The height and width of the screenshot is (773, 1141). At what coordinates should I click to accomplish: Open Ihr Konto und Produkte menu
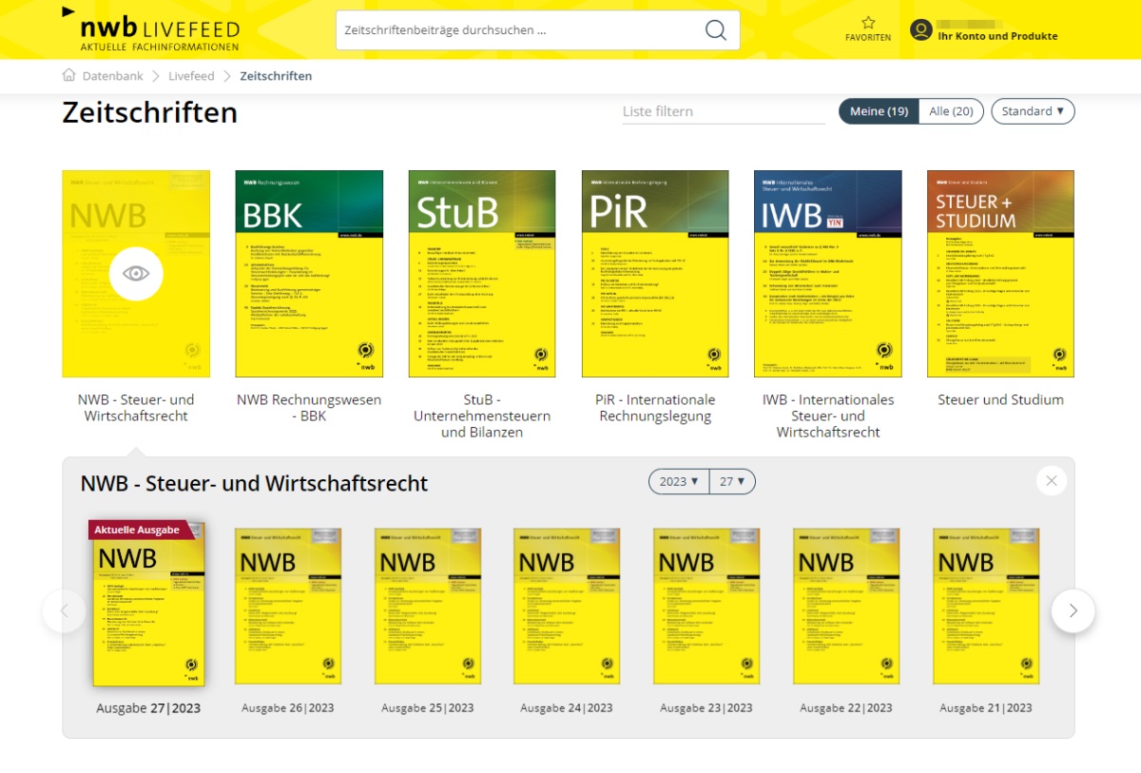tap(996, 36)
